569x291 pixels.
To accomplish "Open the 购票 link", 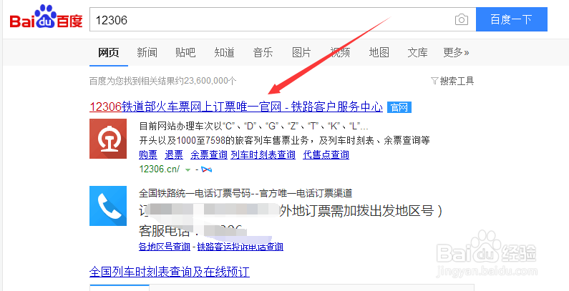I will (148, 154).
